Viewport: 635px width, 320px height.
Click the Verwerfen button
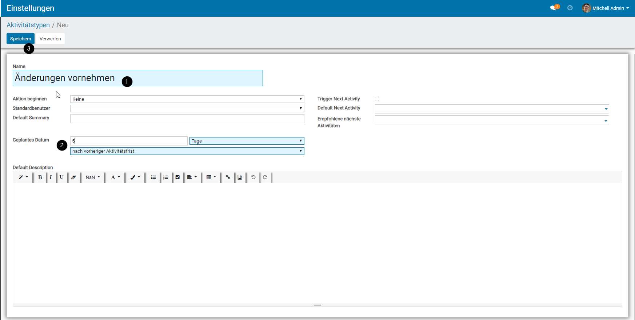50,39
